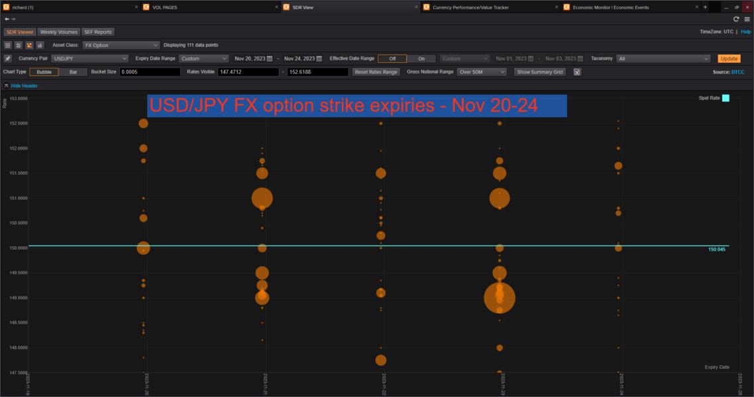The image size is (754, 397).
Task: Open the line chart view icon
Action: click(17, 44)
